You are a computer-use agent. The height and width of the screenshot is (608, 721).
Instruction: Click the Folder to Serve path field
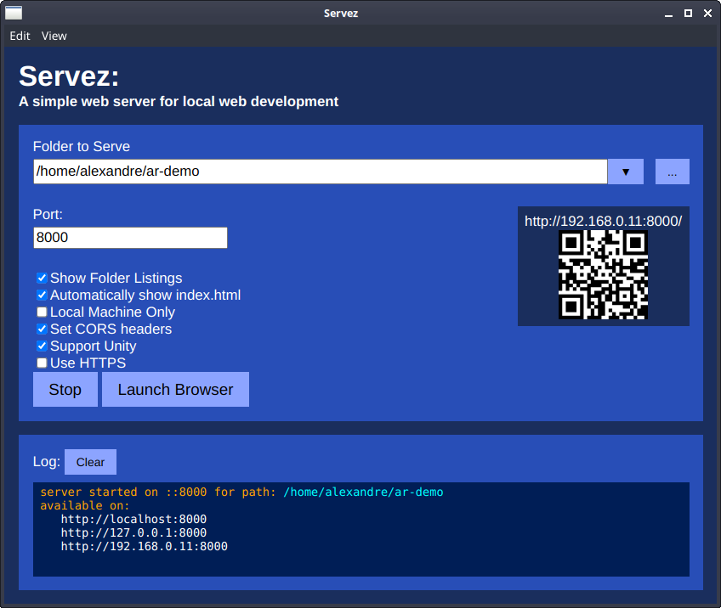click(320, 172)
